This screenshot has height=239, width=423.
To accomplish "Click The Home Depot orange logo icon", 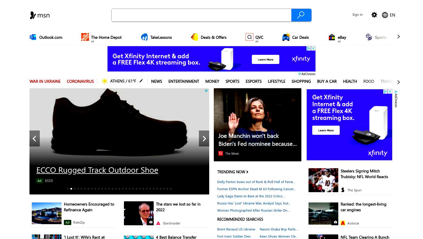I will [85, 37].
